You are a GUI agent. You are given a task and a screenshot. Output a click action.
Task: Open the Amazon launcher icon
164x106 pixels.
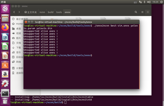[x=5, y=74]
